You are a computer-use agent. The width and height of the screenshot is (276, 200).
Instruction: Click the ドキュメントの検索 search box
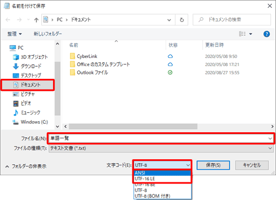click(x=232, y=19)
